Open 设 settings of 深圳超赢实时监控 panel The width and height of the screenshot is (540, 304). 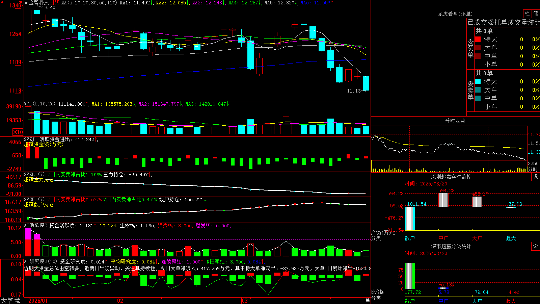[x=536, y=177]
